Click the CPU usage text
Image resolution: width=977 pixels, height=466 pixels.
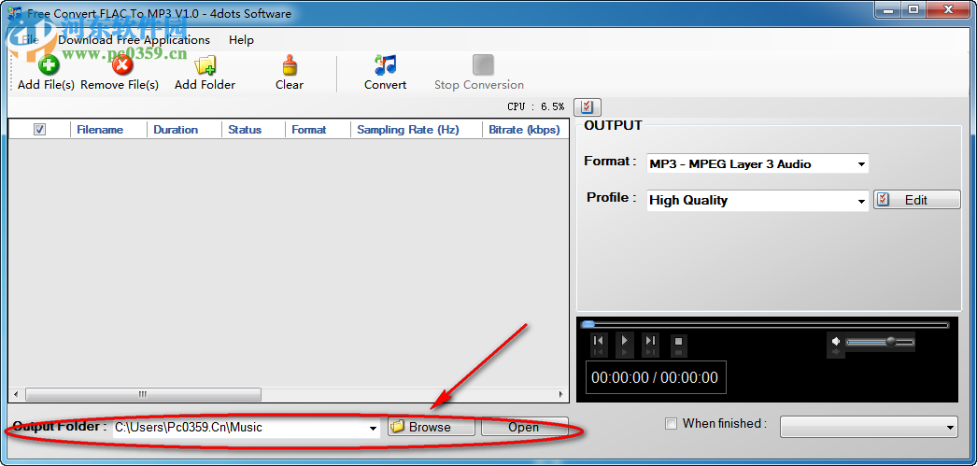click(536, 106)
